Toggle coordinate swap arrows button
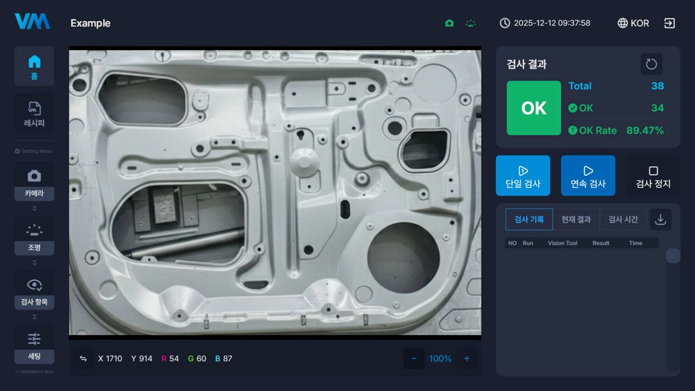 (83, 358)
